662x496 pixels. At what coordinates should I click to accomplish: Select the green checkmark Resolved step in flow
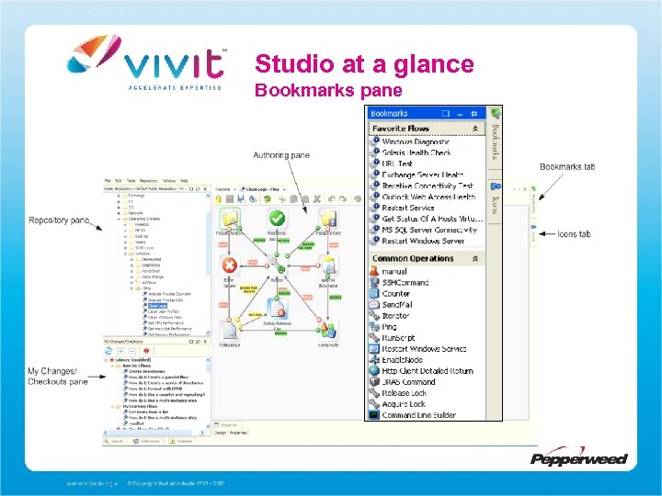pyautogui.click(x=277, y=219)
